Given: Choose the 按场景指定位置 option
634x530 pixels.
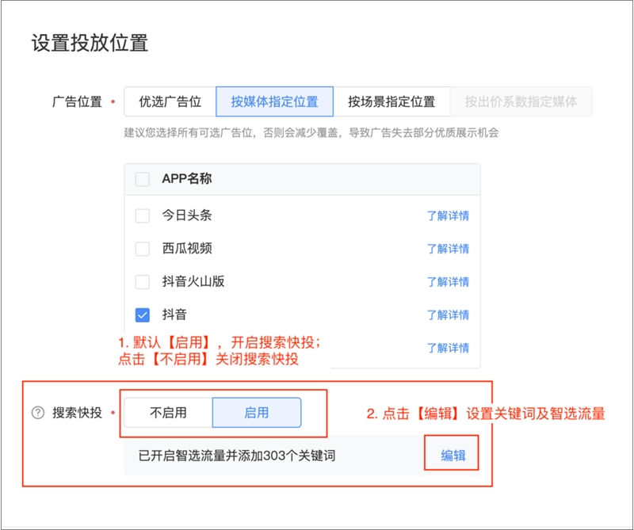Looking at the screenshot, I should (391, 101).
